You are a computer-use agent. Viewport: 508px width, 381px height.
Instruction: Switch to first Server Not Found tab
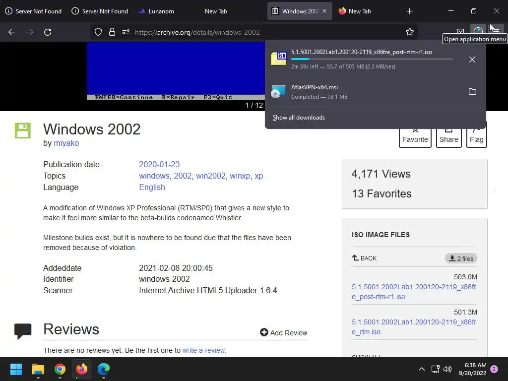(33, 11)
